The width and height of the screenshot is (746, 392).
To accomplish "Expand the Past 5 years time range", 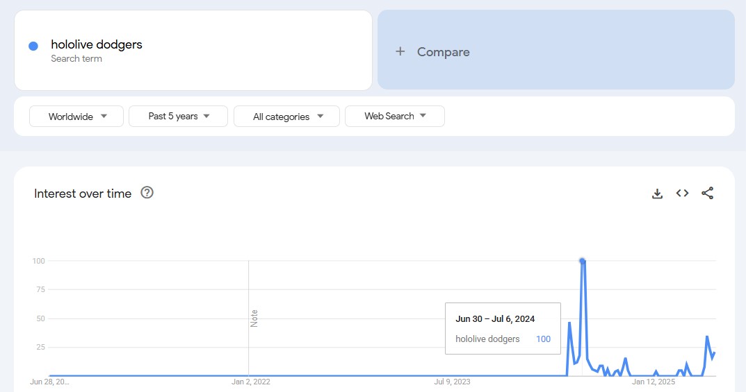I will 178,117.
